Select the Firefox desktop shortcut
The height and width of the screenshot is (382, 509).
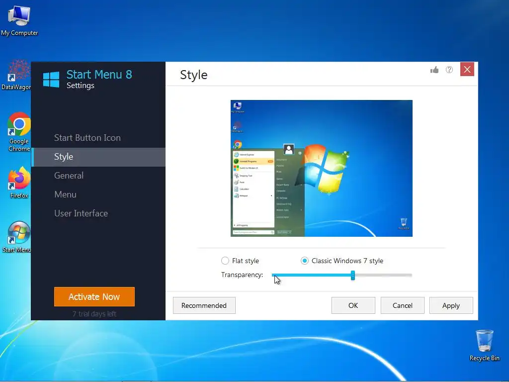19,183
